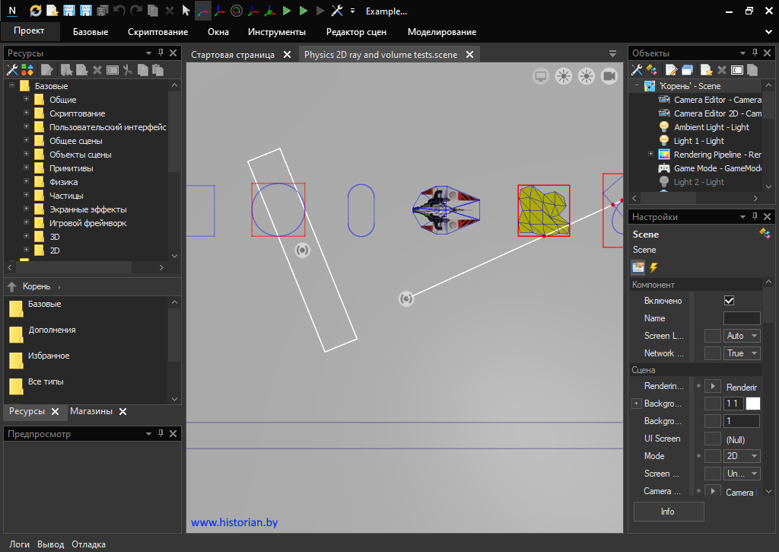The image size is (779, 552).
Task: Click the white Background color swatch
Action: tap(752, 404)
